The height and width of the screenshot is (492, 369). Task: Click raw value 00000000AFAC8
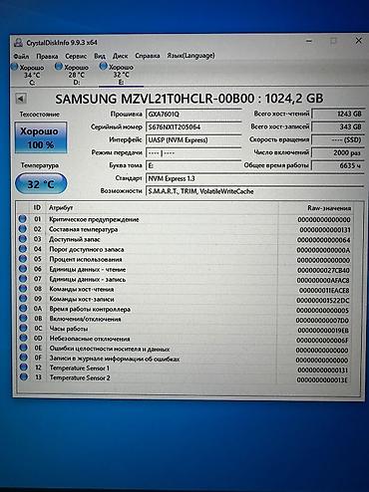[323, 280]
